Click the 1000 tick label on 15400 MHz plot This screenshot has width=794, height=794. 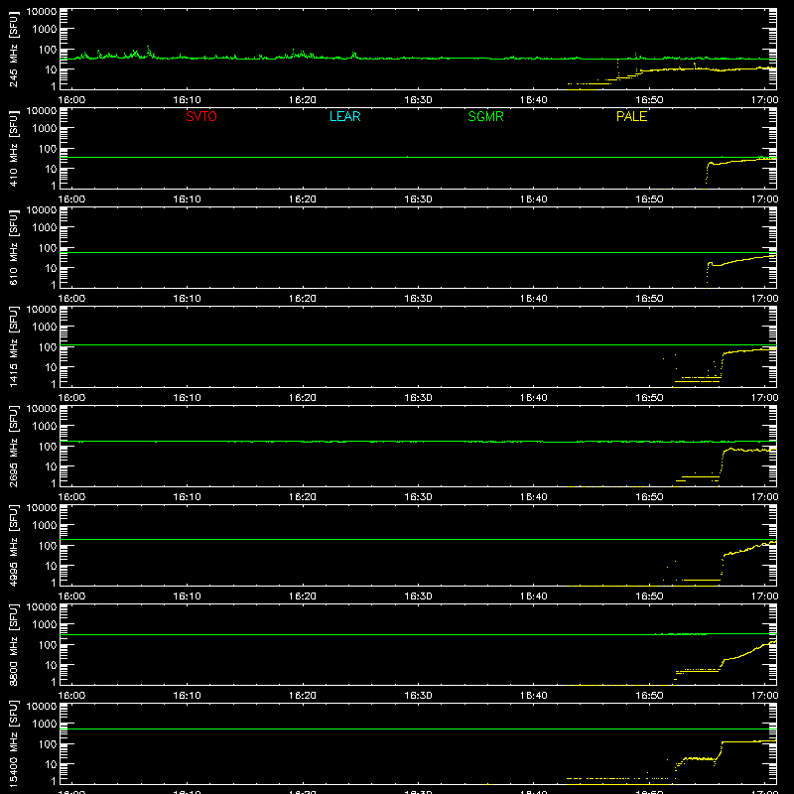(45, 725)
